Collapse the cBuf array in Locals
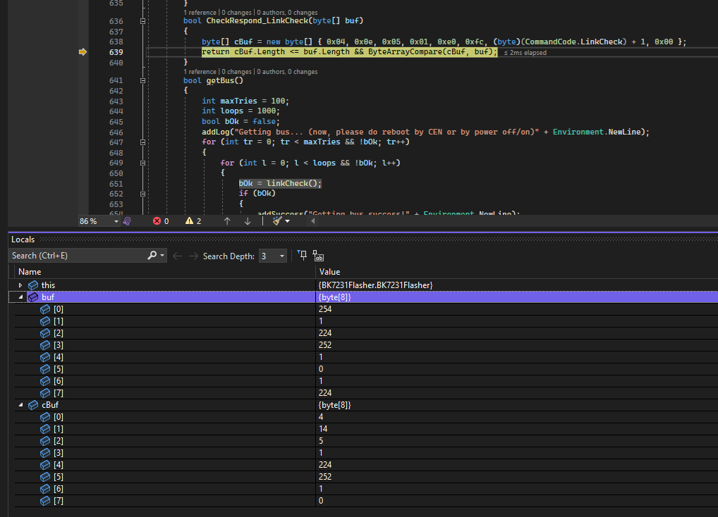This screenshot has height=517, width=718. point(20,405)
